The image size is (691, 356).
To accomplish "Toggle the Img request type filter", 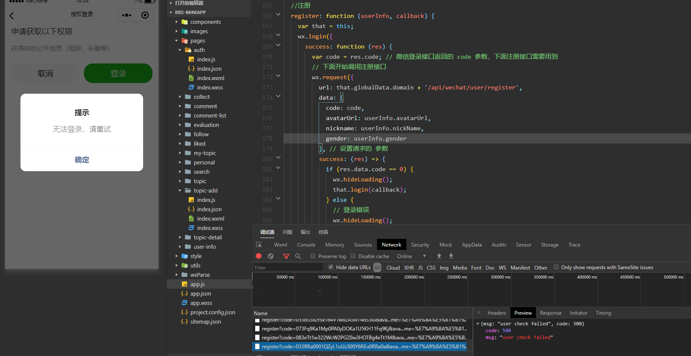I will pos(444,267).
